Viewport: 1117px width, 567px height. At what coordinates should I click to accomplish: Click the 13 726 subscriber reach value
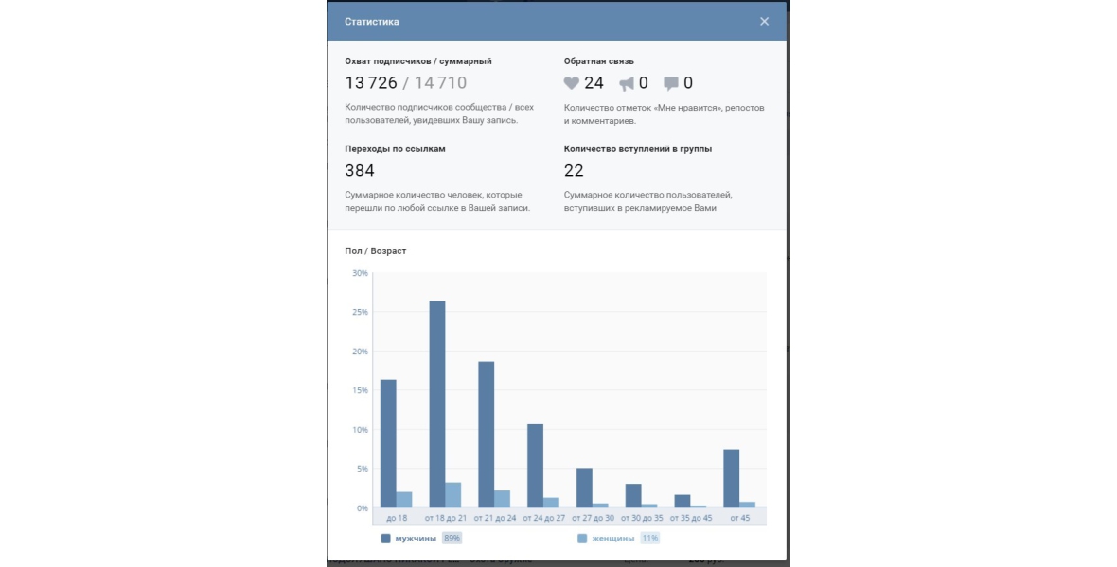tap(371, 83)
